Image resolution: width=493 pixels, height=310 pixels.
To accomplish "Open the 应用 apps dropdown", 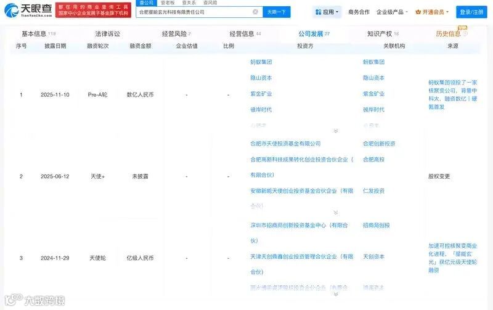I will (327, 12).
